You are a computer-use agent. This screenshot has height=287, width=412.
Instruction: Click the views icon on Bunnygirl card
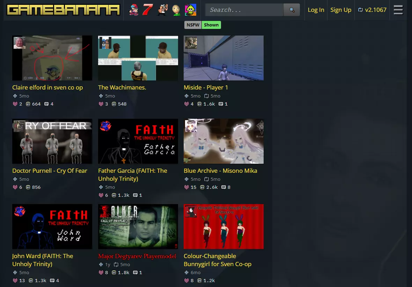(x=199, y=280)
